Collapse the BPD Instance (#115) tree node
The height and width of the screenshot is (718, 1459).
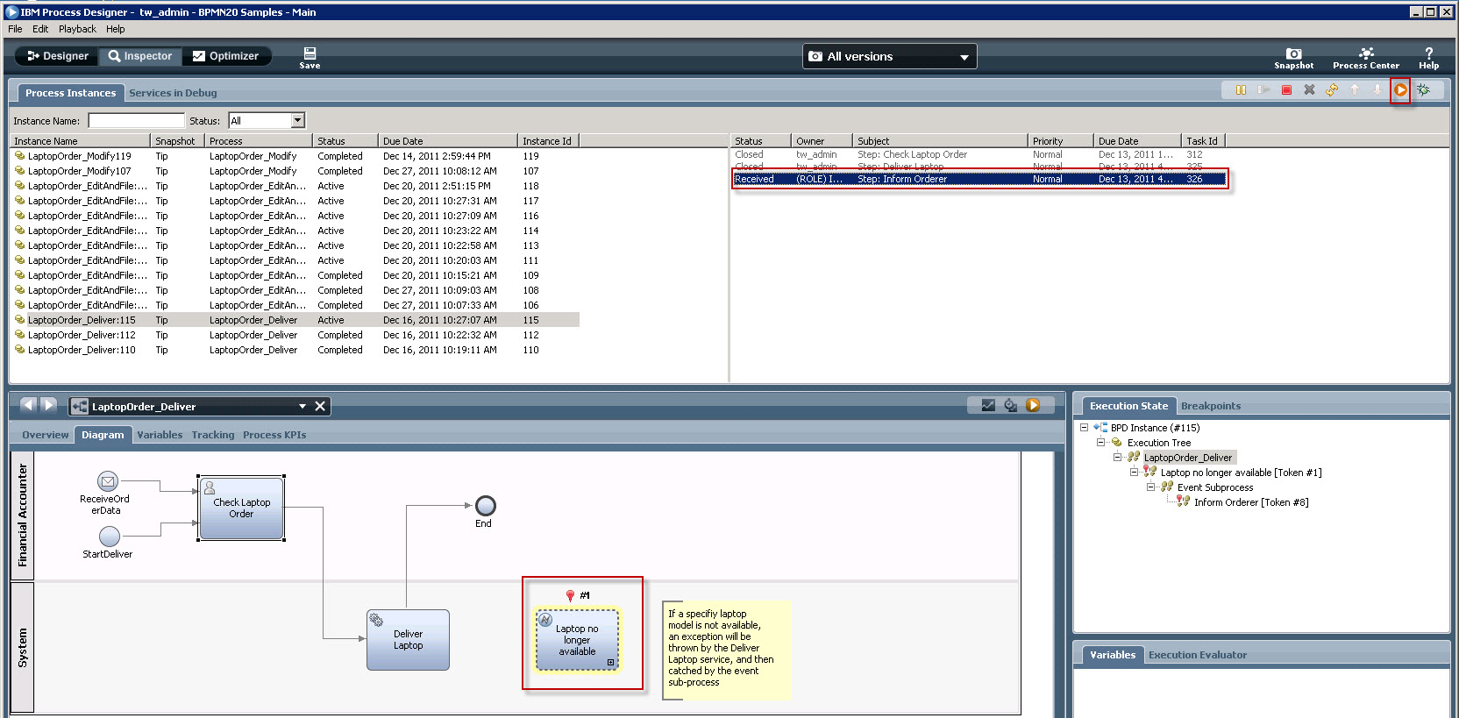click(x=1084, y=428)
